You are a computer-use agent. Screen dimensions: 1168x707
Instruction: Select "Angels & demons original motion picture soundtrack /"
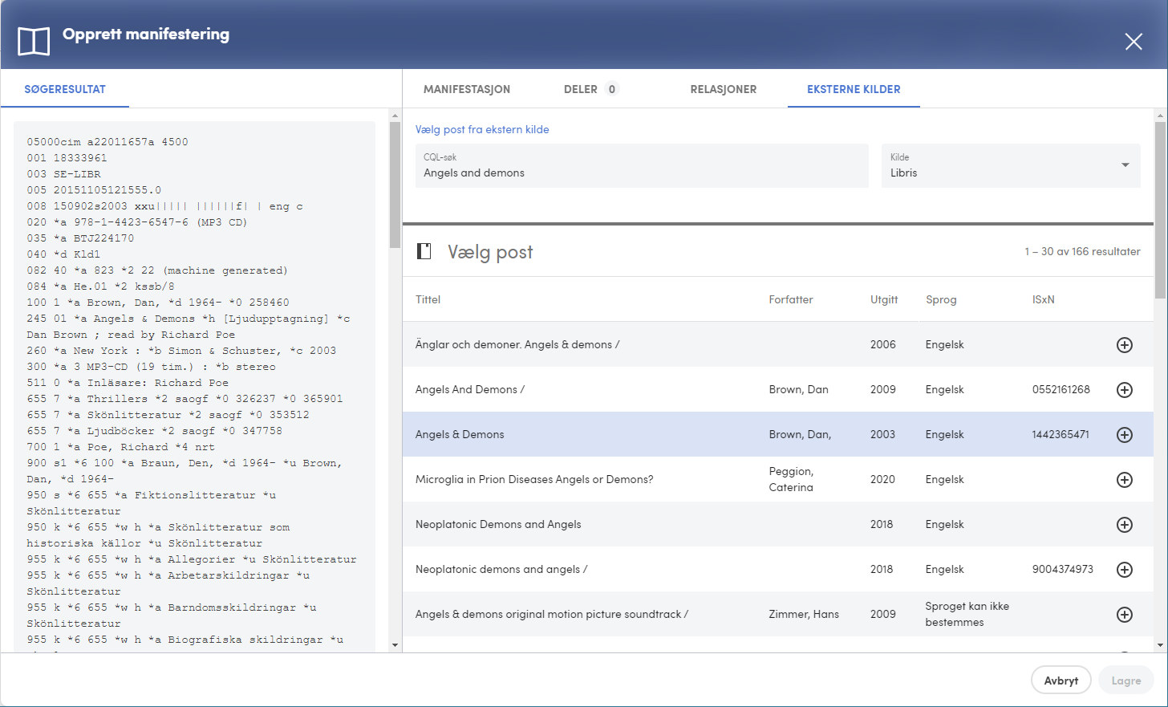552,614
